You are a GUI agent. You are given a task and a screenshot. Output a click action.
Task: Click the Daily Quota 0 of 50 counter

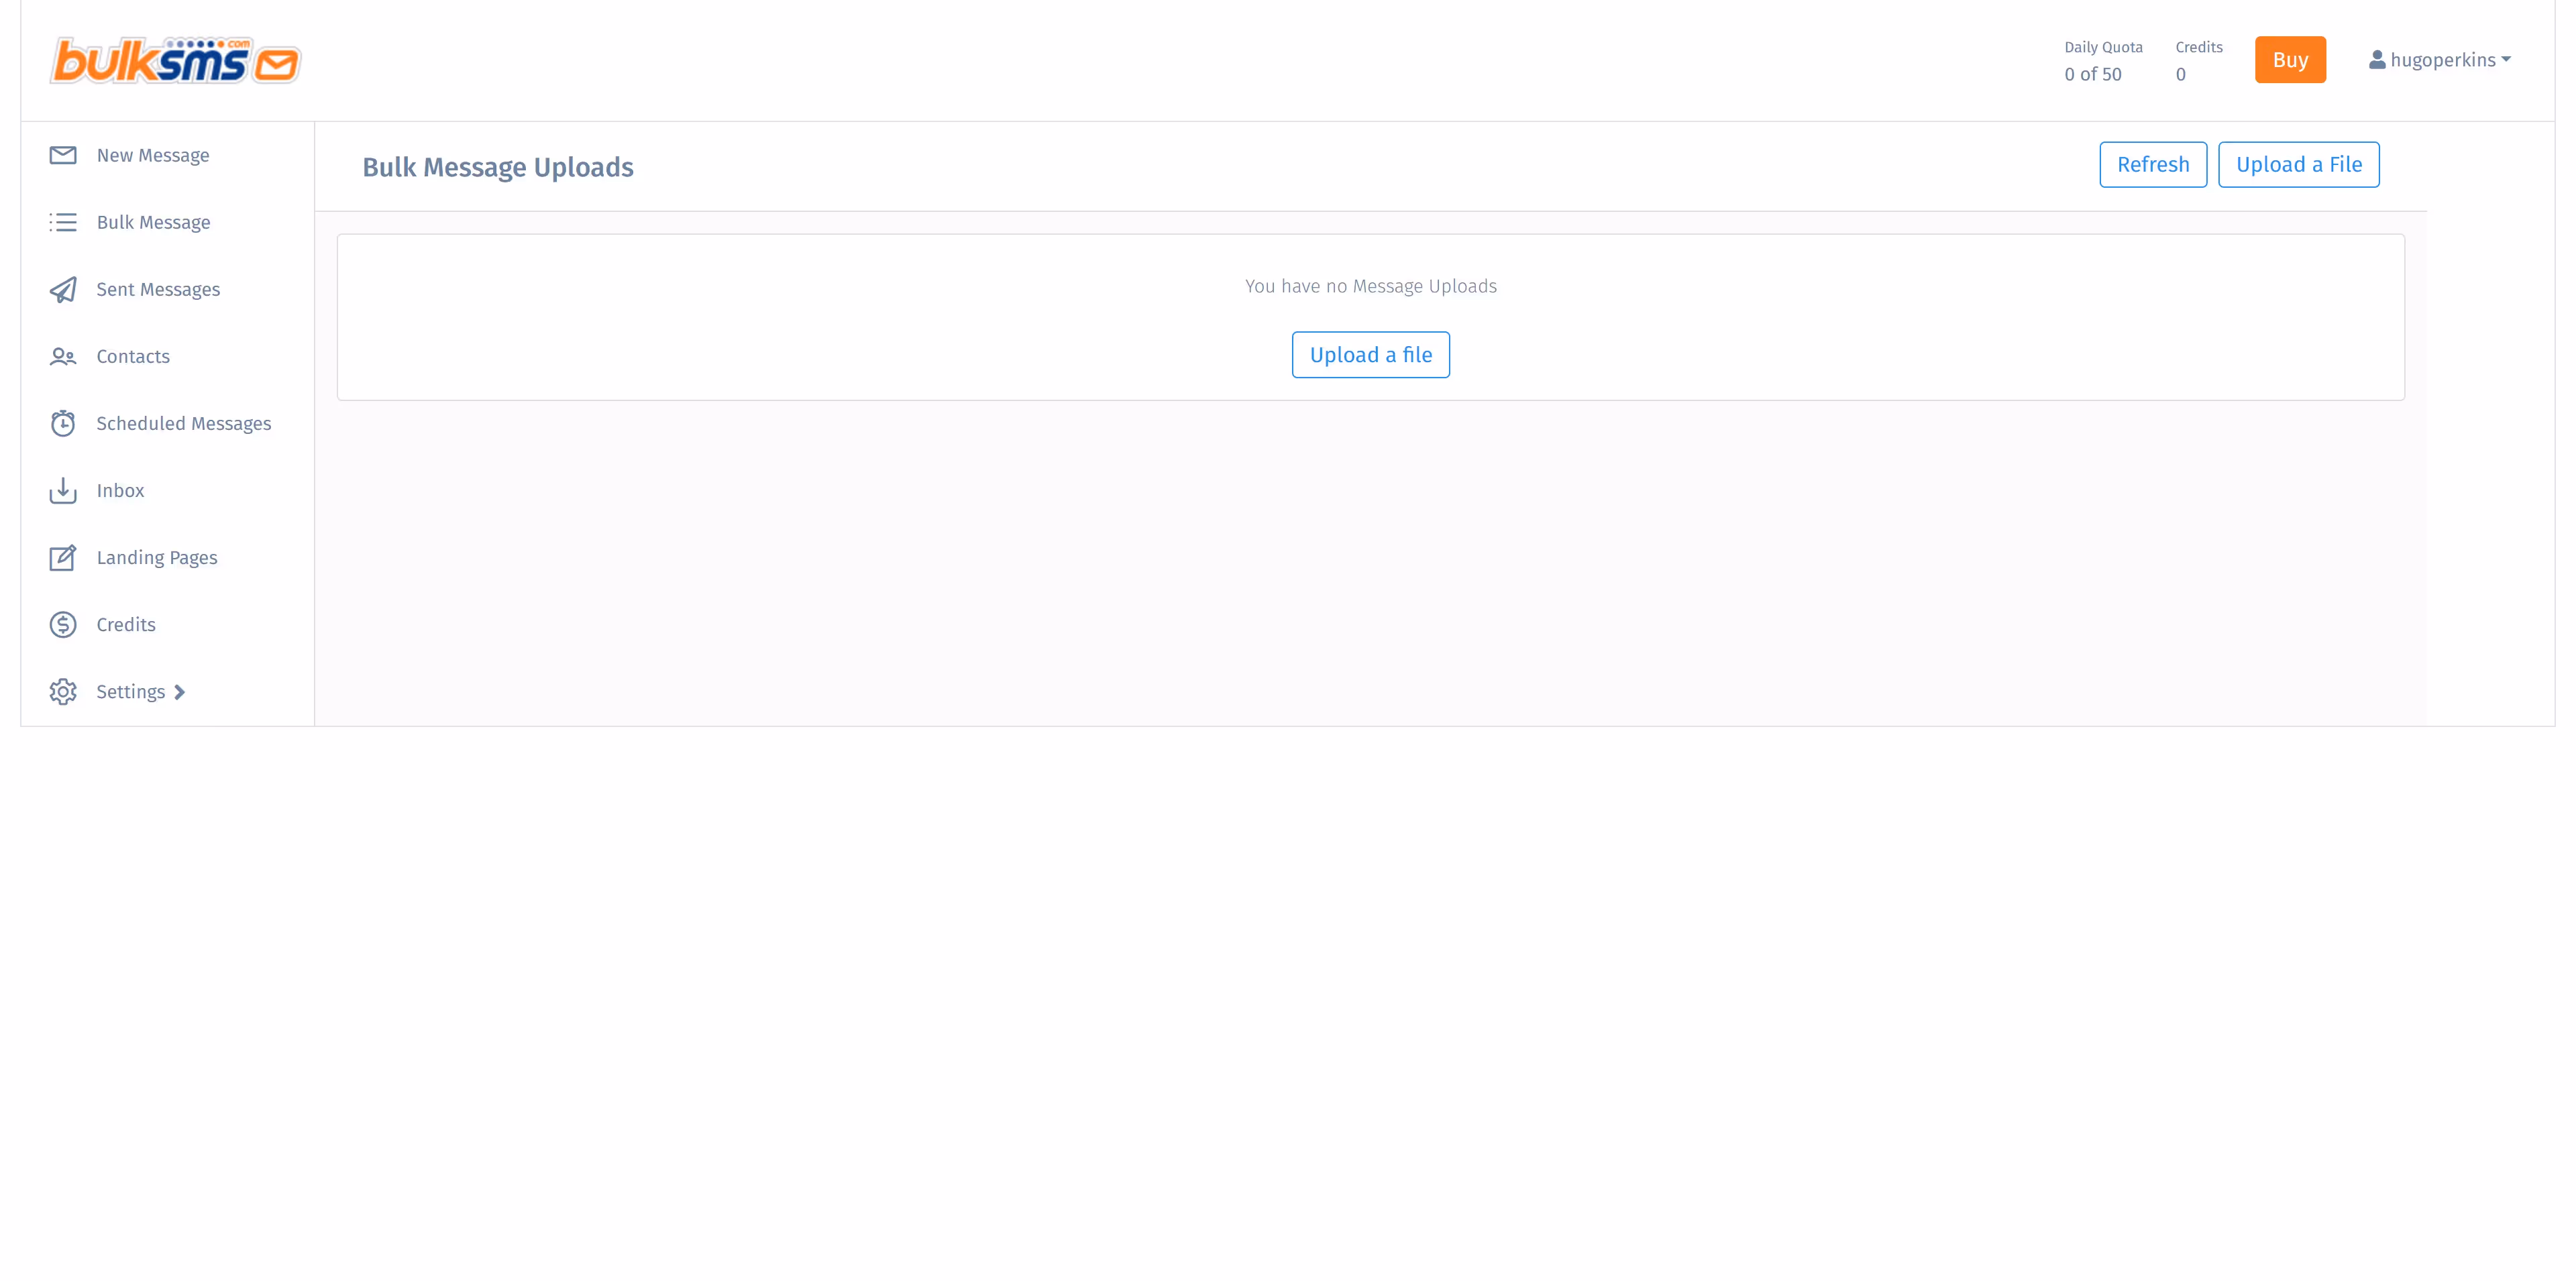click(2093, 74)
